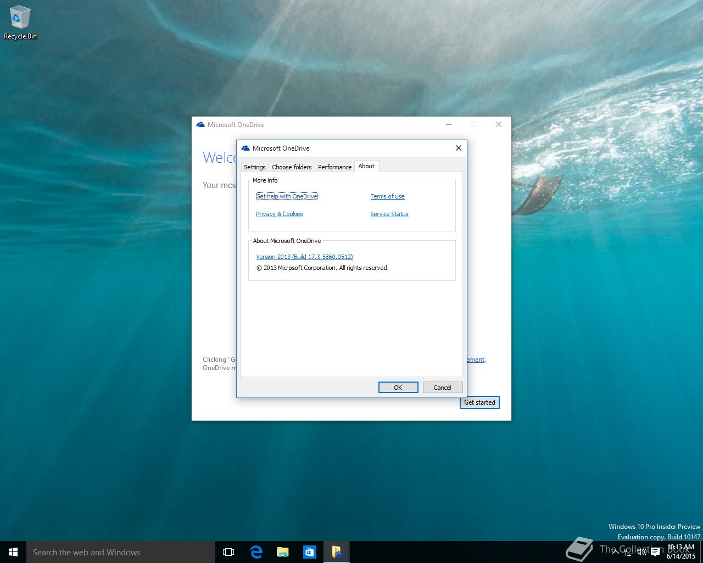
Task: Open the Windows Store taskbar icon
Action: point(310,552)
